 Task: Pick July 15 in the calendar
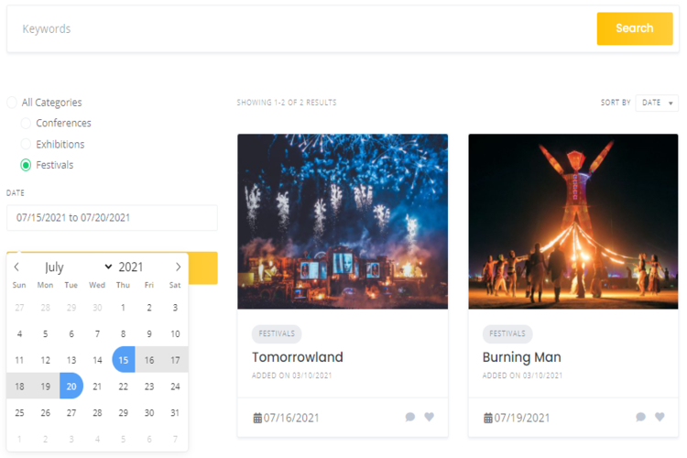pyautogui.click(x=124, y=360)
